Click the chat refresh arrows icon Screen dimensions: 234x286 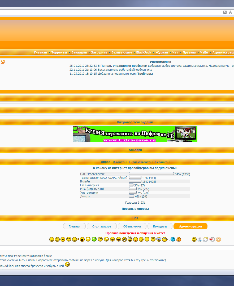(206, 239)
